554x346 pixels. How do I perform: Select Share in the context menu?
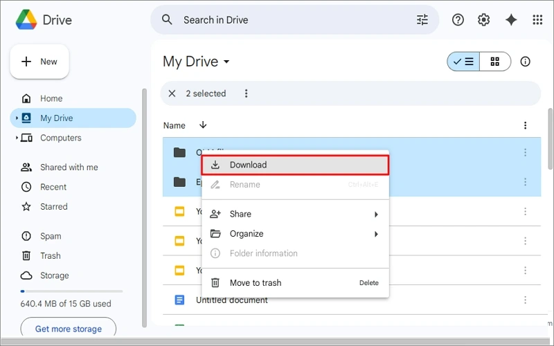click(x=295, y=215)
